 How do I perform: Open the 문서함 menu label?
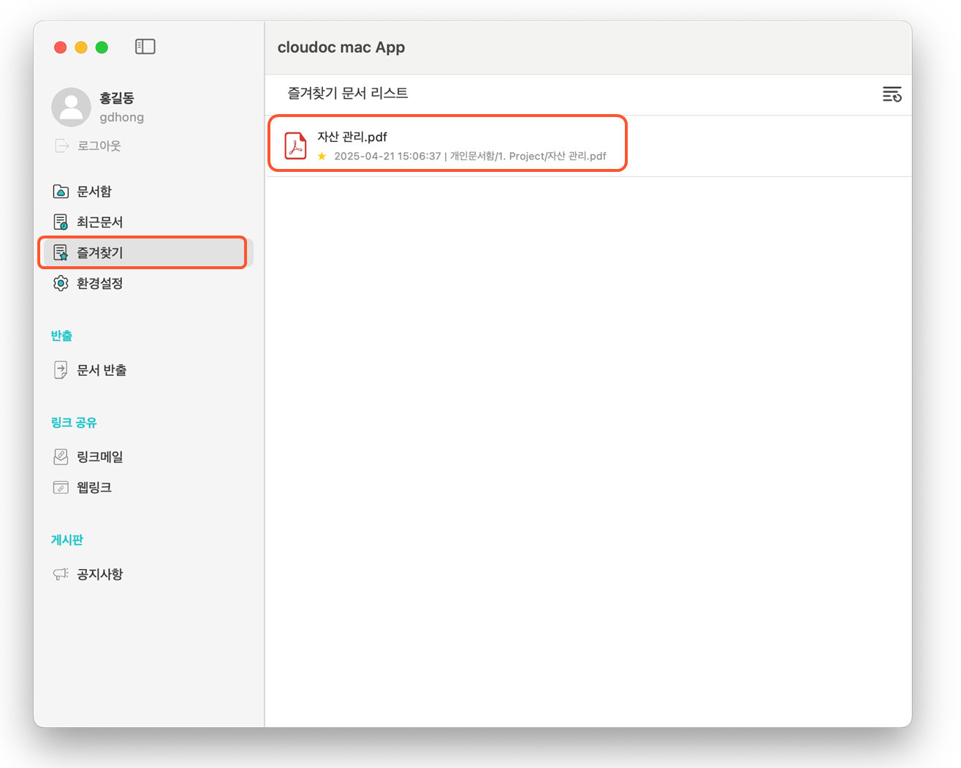coord(94,192)
